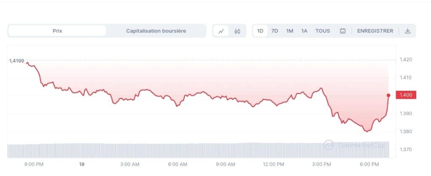Click the 1,4199 opening price label

17,61
